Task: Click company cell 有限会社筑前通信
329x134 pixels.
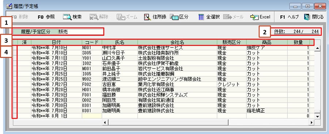Action: coord(177,100)
